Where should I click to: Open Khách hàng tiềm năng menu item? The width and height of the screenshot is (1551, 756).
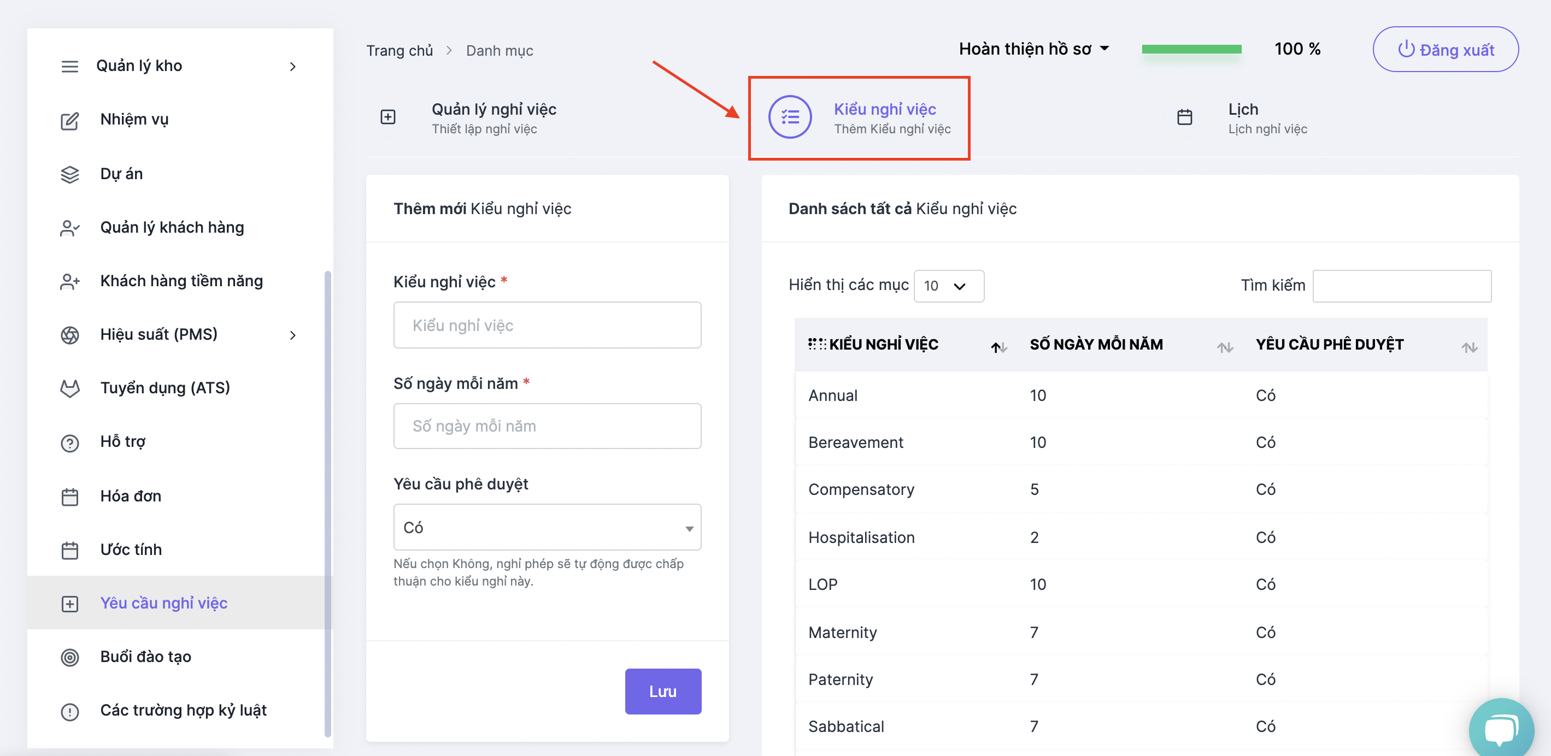pyautogui.click(x=181, y=281)
